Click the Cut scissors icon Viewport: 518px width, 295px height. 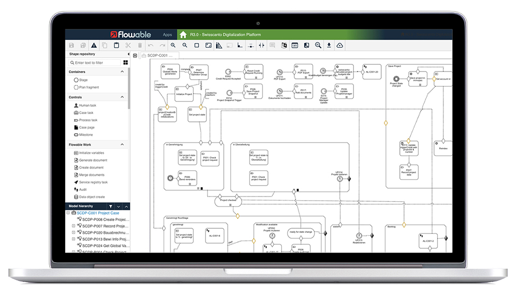pyautogui.click(x=128, y=45)
